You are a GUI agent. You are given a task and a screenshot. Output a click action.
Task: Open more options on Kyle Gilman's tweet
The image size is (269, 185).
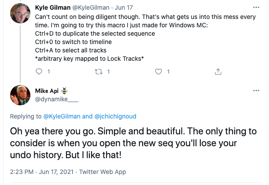point(256,7)
